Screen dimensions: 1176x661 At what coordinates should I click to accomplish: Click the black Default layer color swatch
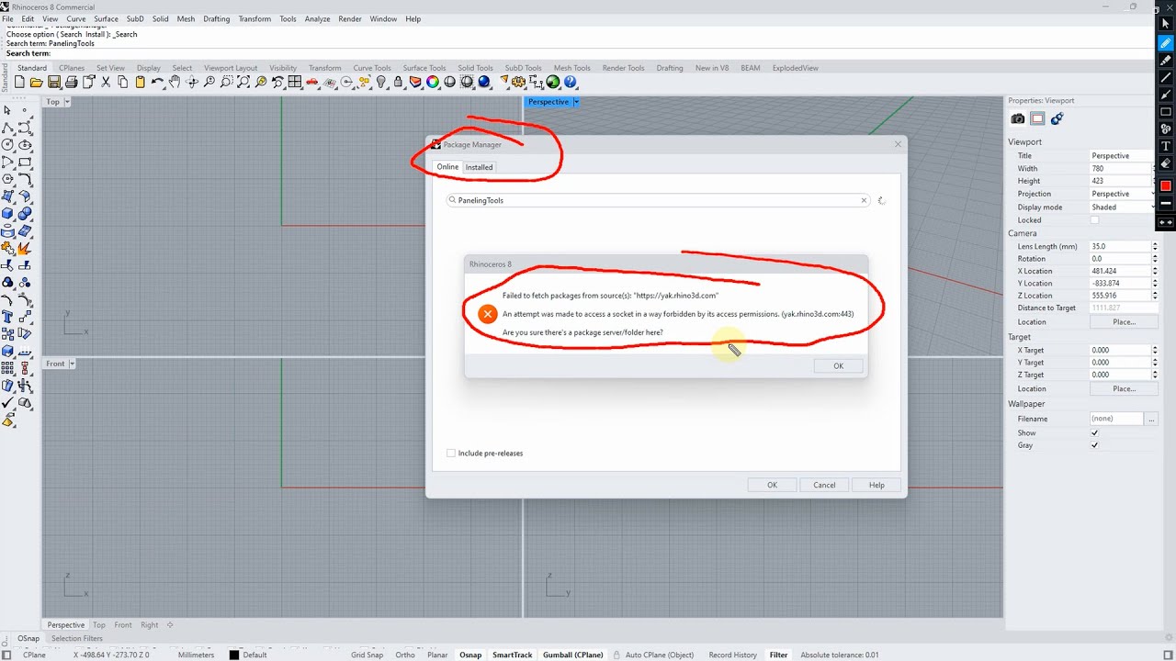(234, 655)
